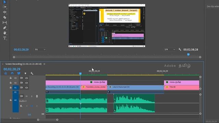The width and height of the screenshot is (219, 123).
Task: Toggle Linked Selection icon
Action: pyautogui.click(x=19, y=73)
